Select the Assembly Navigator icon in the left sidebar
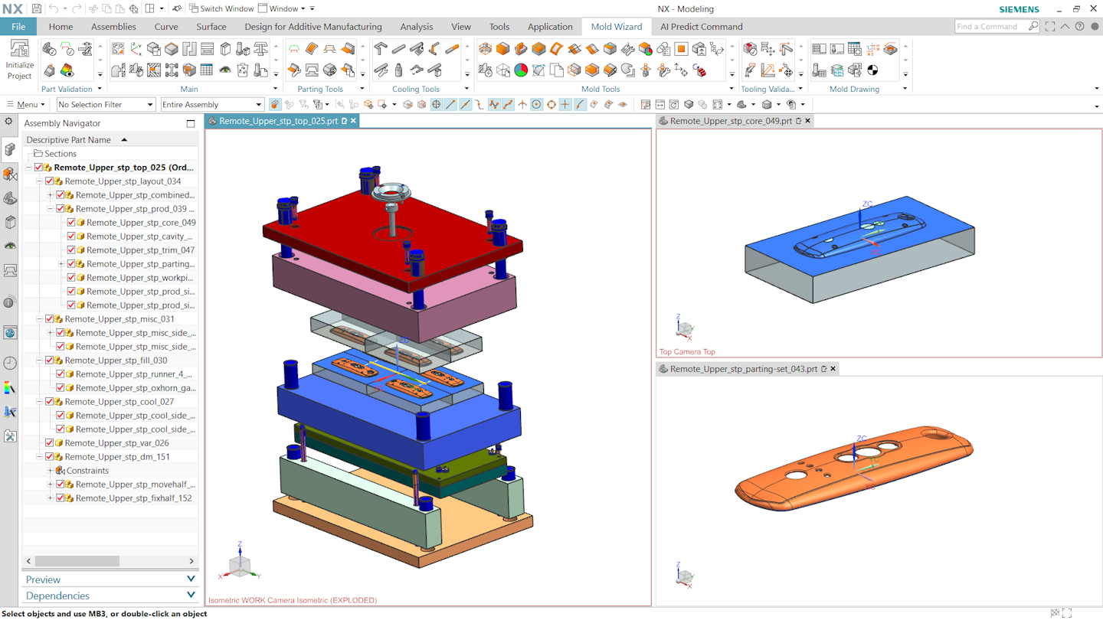The image size is (1103, 620). (x=10, y=149)
